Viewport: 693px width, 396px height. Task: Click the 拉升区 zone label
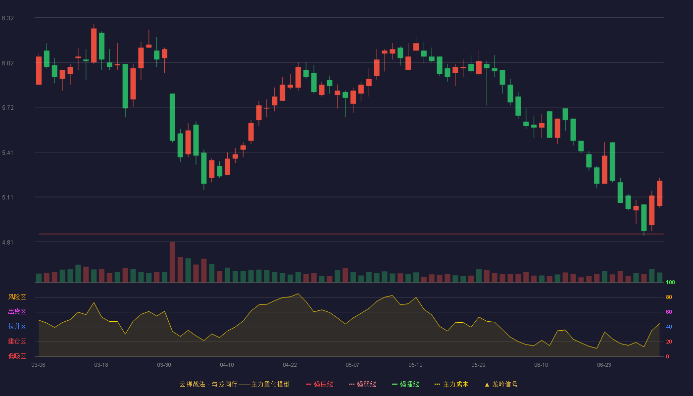tap(17, 327)
